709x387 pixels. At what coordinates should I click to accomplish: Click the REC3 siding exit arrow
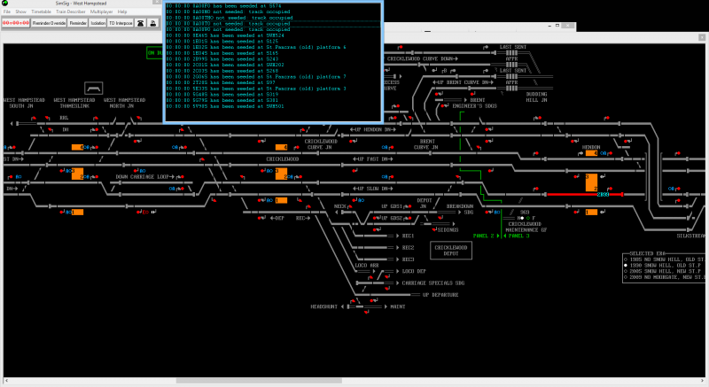click(397, 259)
